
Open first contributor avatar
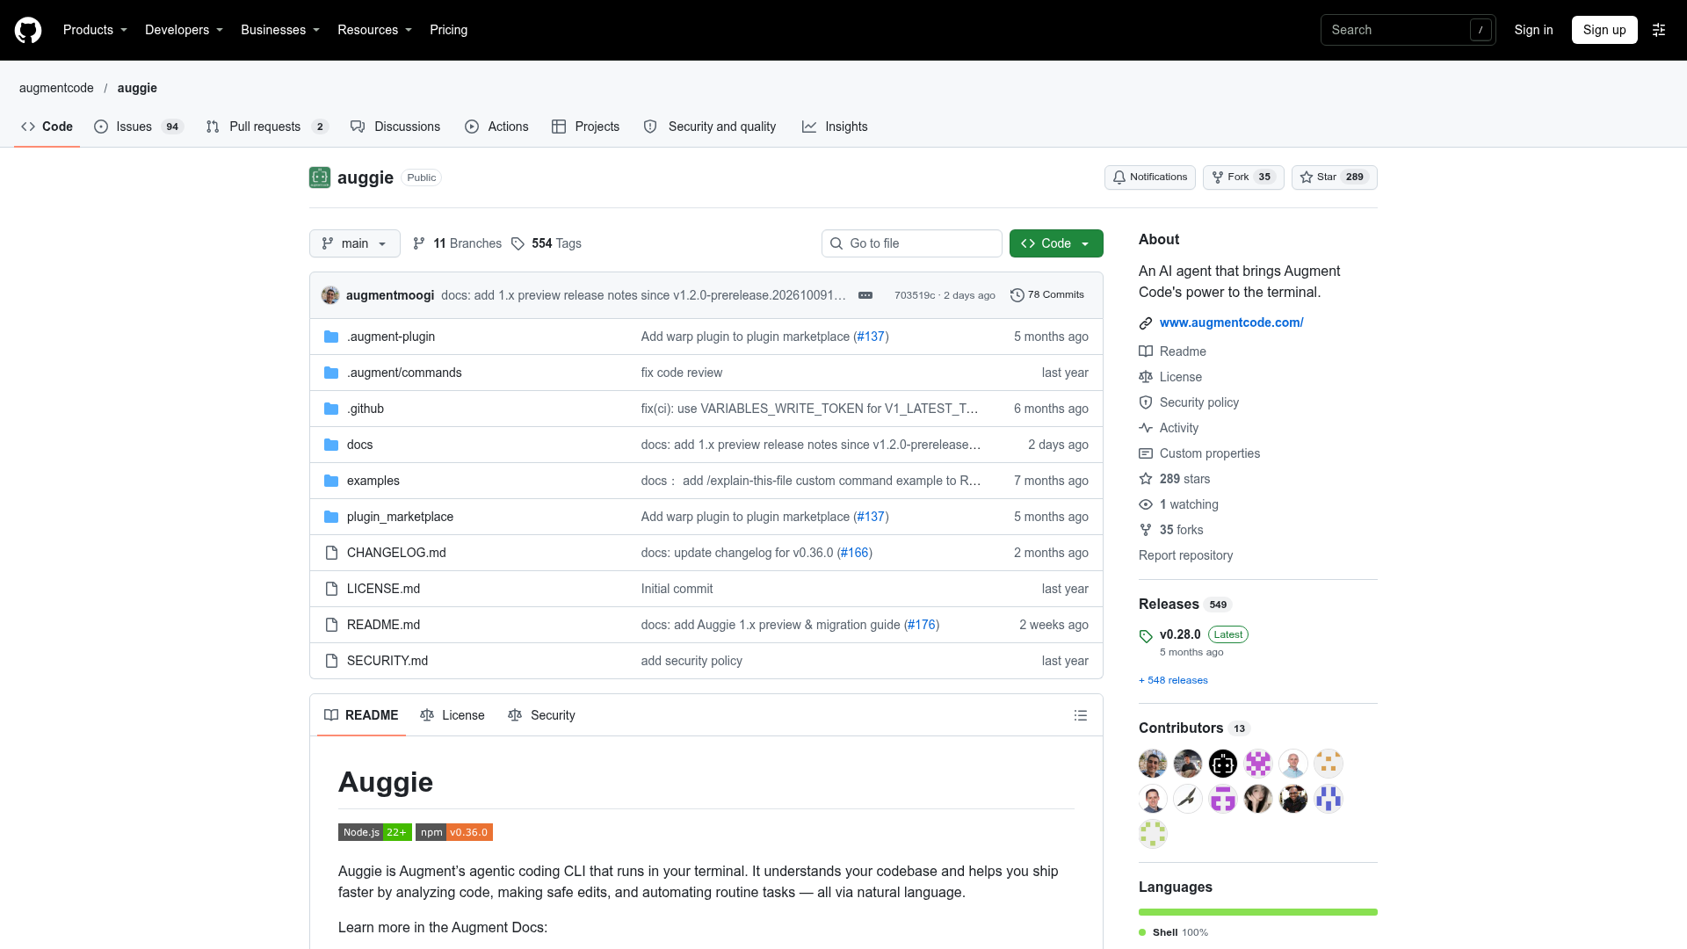[1153, 764]
